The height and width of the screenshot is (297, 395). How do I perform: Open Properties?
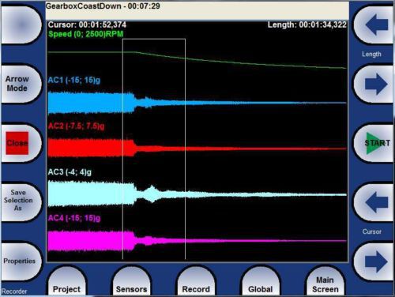[x=21, y=261]
